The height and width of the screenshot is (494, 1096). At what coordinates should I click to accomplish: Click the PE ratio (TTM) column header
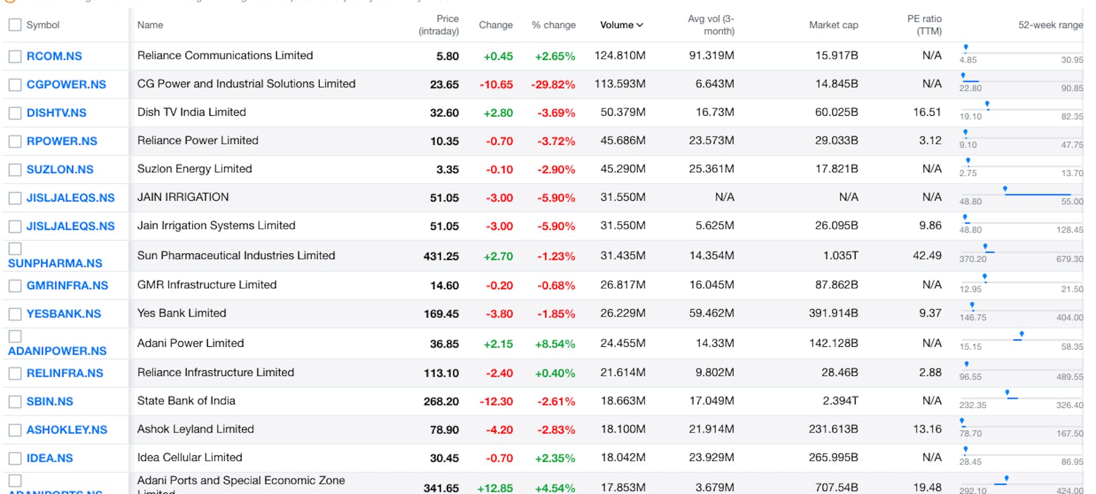coord(924,25)
